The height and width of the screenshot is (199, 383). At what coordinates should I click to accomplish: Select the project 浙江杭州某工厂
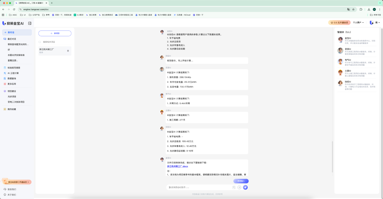(55, 51)
